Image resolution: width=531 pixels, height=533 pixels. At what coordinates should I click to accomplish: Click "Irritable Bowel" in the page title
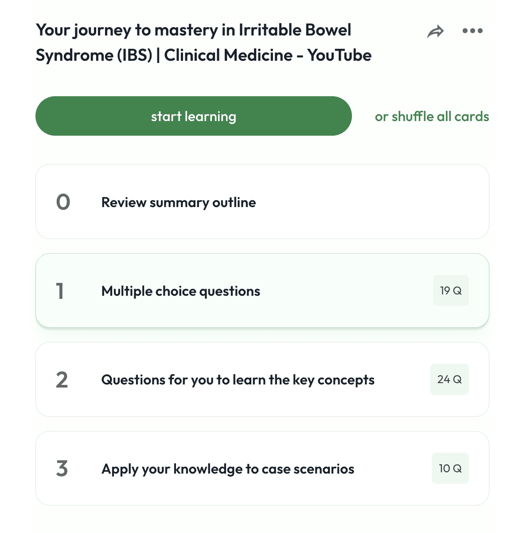(x=295, y=30)
